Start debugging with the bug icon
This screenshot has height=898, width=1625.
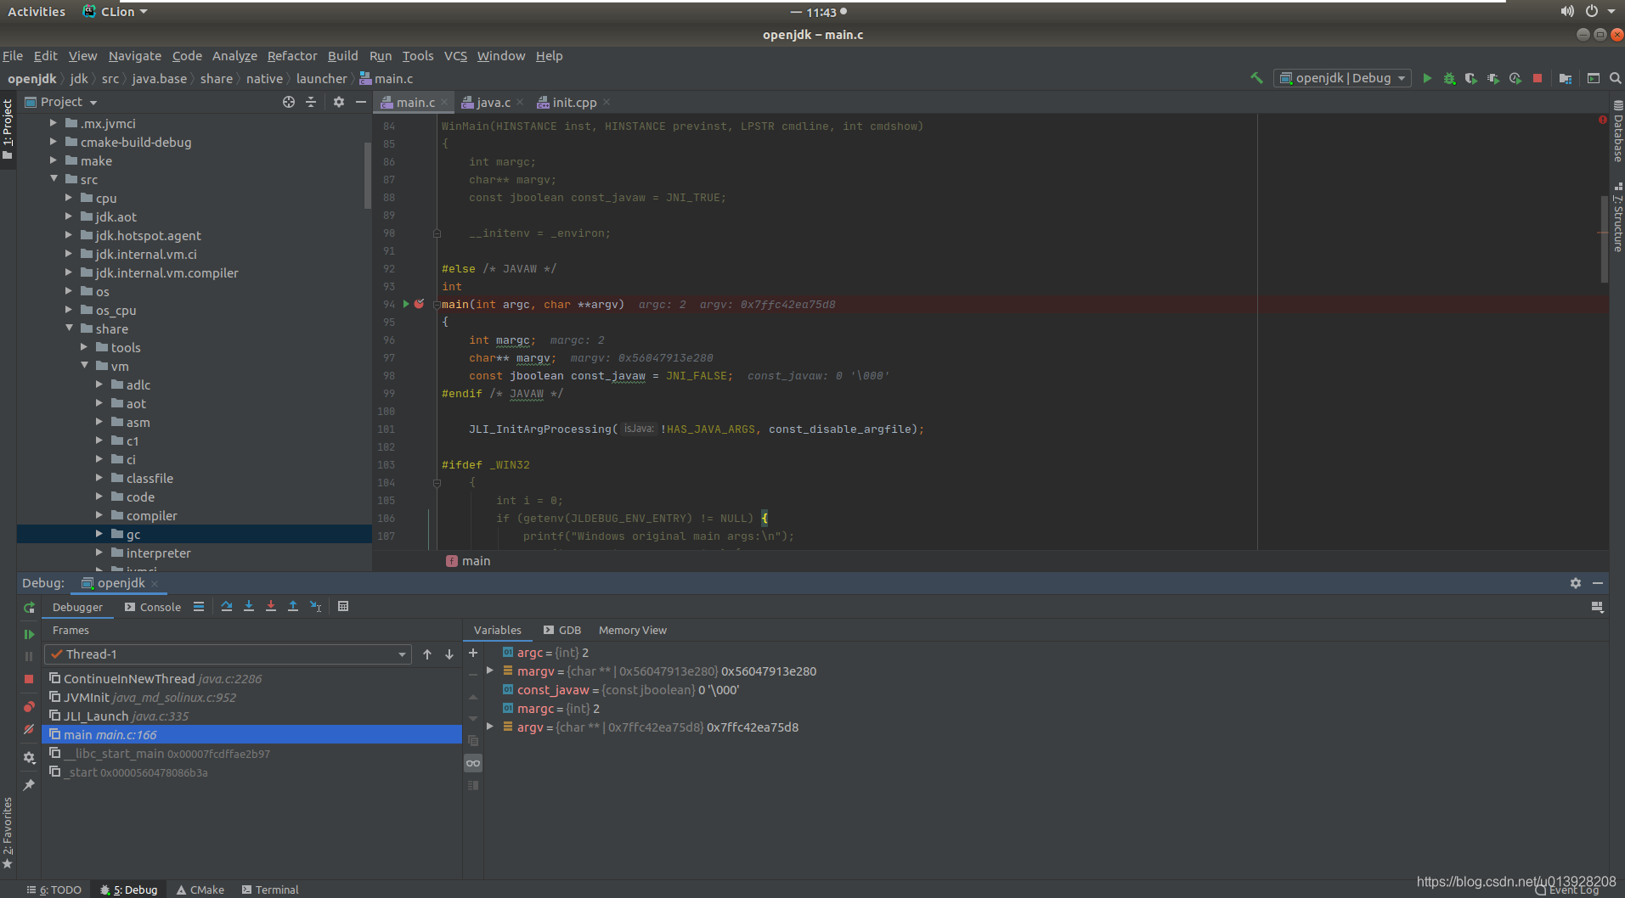(1449, 78)
